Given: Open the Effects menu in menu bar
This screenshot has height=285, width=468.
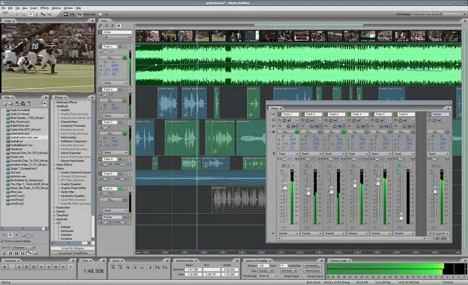Looking at the screenshot, I should (44, 8).
